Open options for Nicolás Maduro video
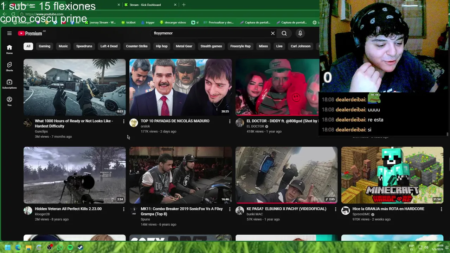 [230, 121]
